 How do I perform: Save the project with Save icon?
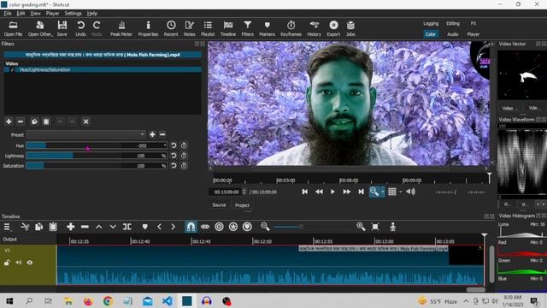coord(62,28)
